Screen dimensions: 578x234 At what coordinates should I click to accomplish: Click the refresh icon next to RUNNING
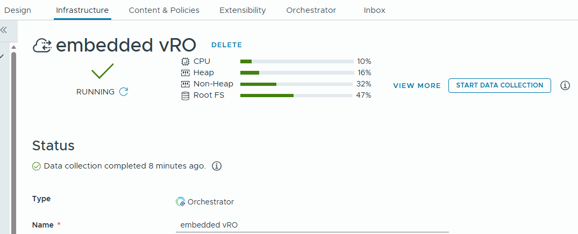[x=124, y=92]
